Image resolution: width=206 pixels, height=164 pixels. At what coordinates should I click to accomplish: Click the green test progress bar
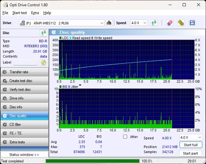pos(93,161)
